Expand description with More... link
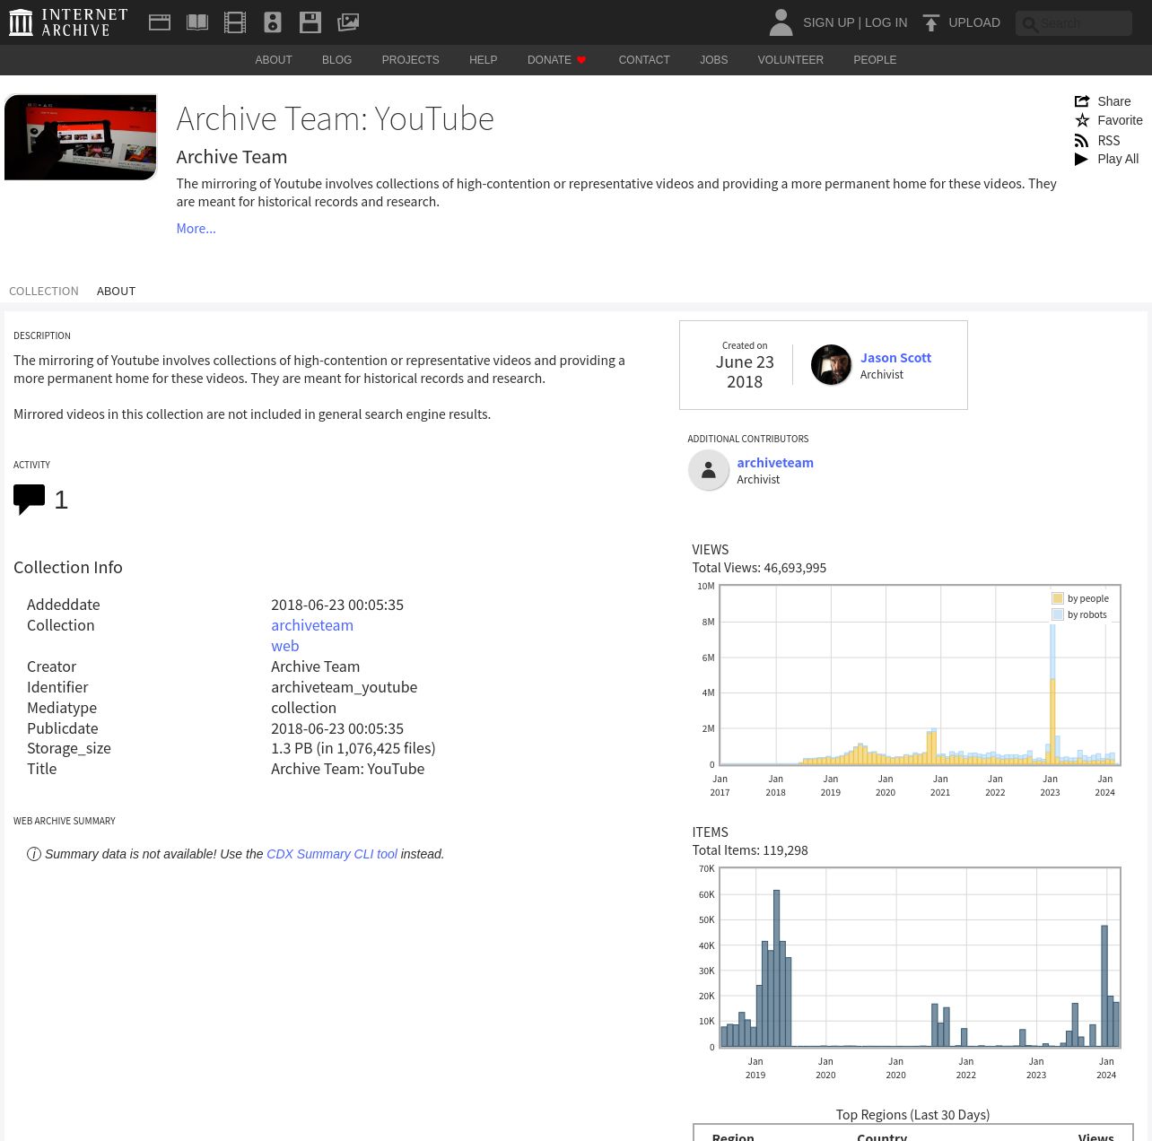This screenshot has height=1141, width=1152. click(196, 229)
